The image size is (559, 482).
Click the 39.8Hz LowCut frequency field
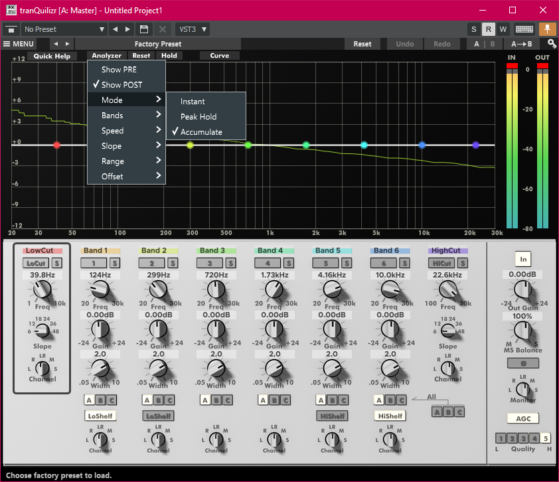coord(42,275)
